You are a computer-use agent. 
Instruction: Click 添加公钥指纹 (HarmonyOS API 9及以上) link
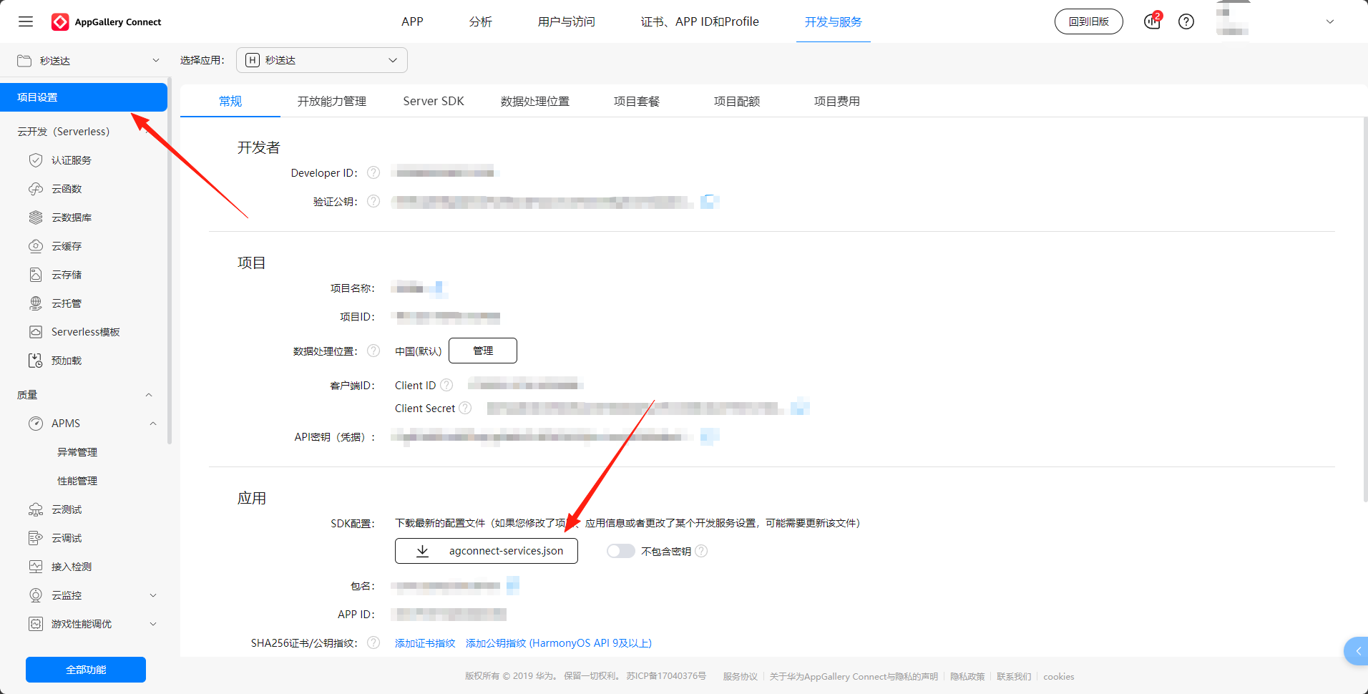pyautogui.click(x=559, y=642)
